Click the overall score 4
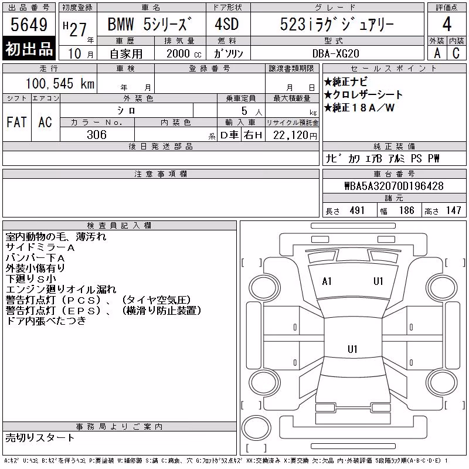 point(447,24)
